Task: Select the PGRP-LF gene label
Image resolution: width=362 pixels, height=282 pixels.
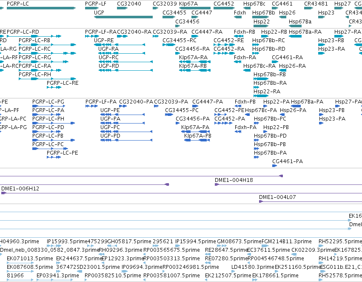Action: point(96,4)
